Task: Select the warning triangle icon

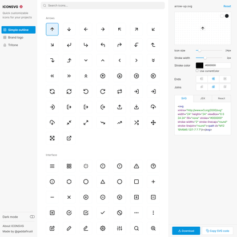Action: pyautogui.click(x=136, y=166)
